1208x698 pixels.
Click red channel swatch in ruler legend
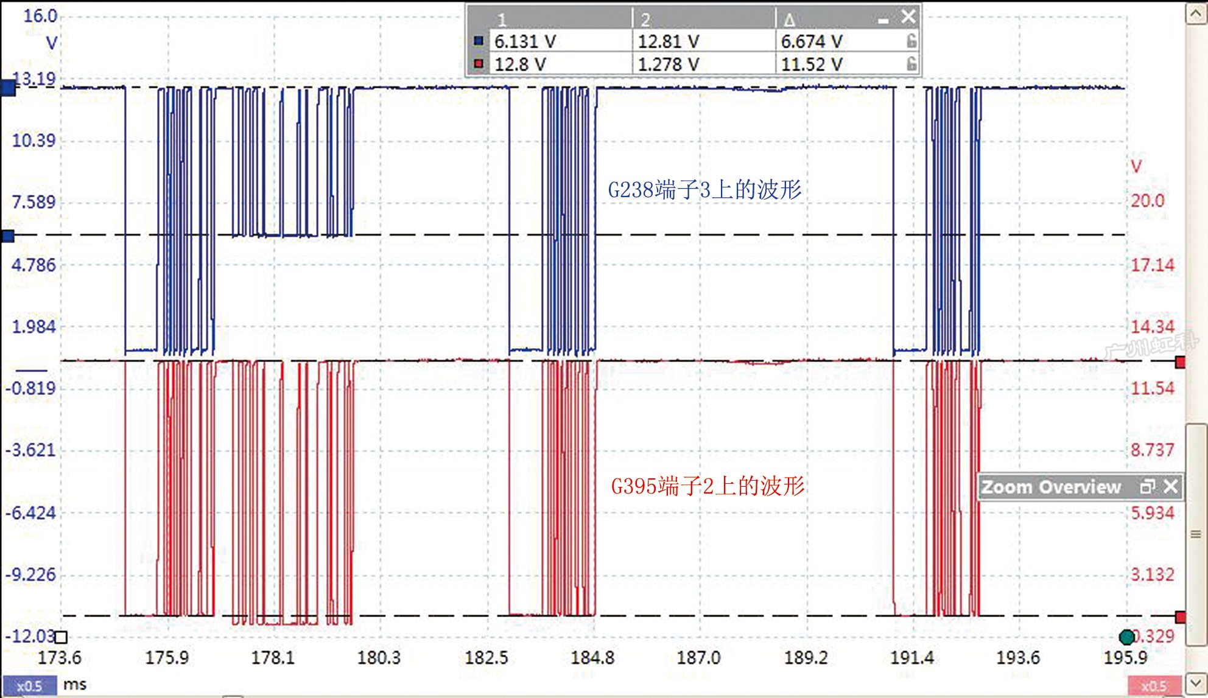pos(479,64)
